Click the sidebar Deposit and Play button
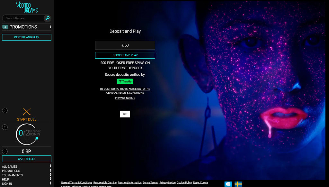This screenshot has height=187, width=329. coord(27,37)
